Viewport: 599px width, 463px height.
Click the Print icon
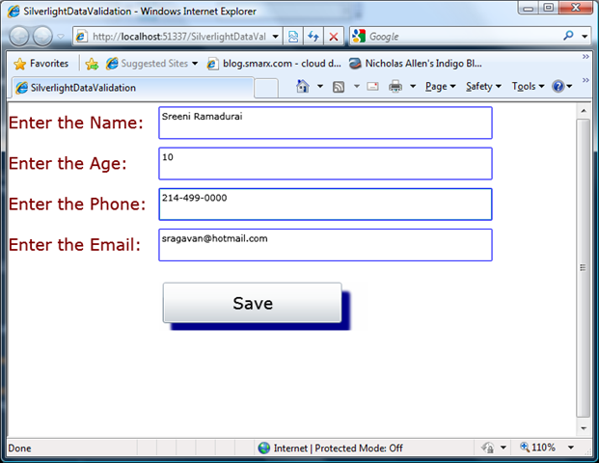click(395, 87)
